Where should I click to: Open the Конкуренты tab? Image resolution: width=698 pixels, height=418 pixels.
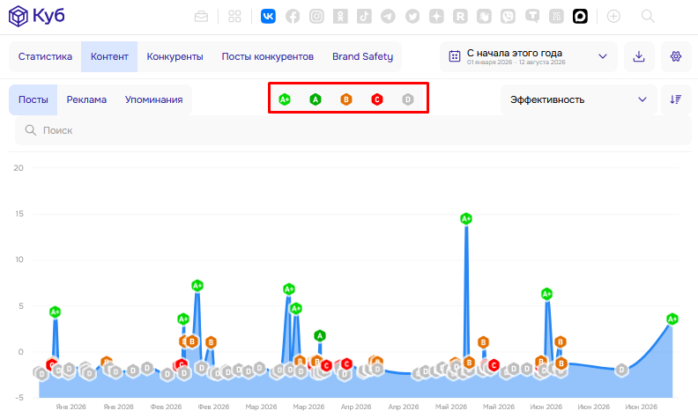(175, 56)
